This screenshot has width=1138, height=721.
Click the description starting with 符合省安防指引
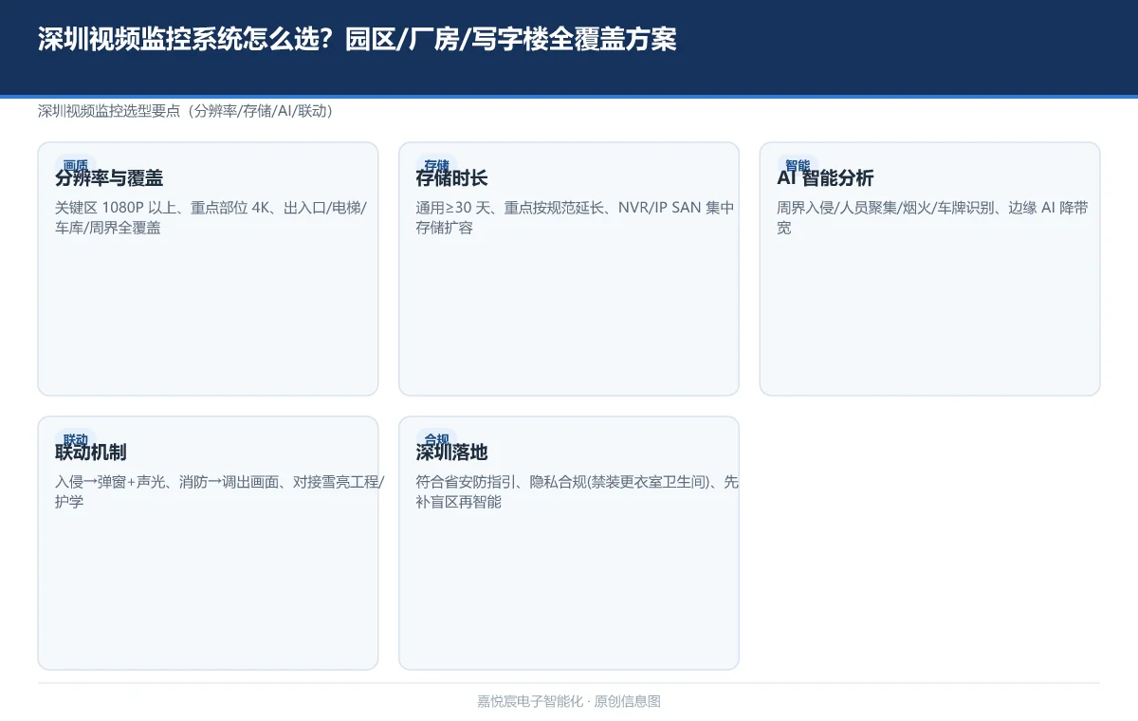tap(578, 491)
